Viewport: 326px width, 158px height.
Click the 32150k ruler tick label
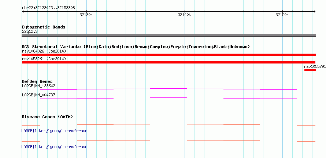tap(282, 15)
